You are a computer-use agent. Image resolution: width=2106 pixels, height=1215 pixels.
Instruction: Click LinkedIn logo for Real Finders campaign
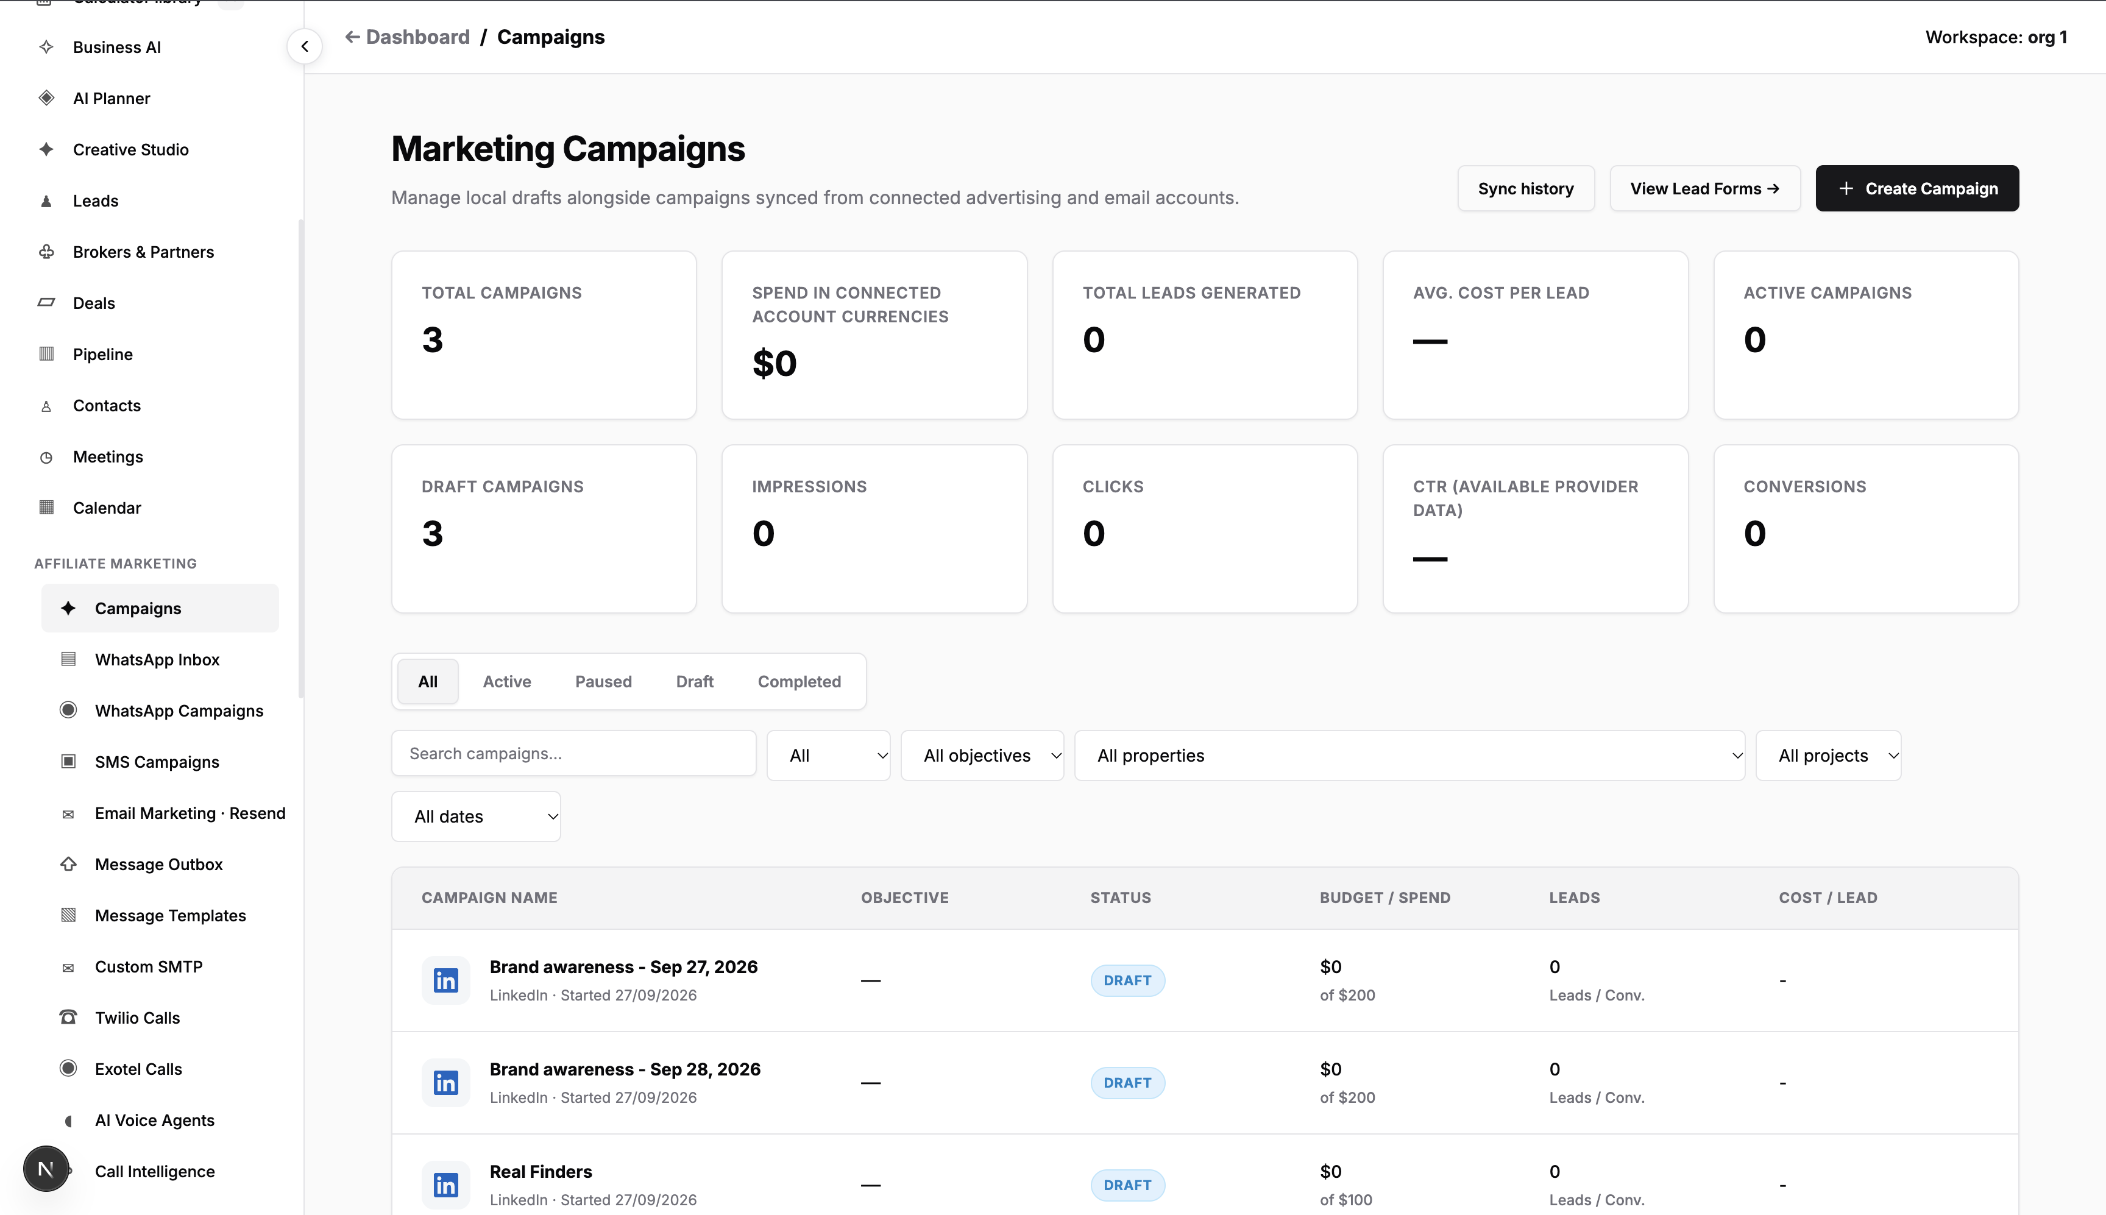point(445,1184)
